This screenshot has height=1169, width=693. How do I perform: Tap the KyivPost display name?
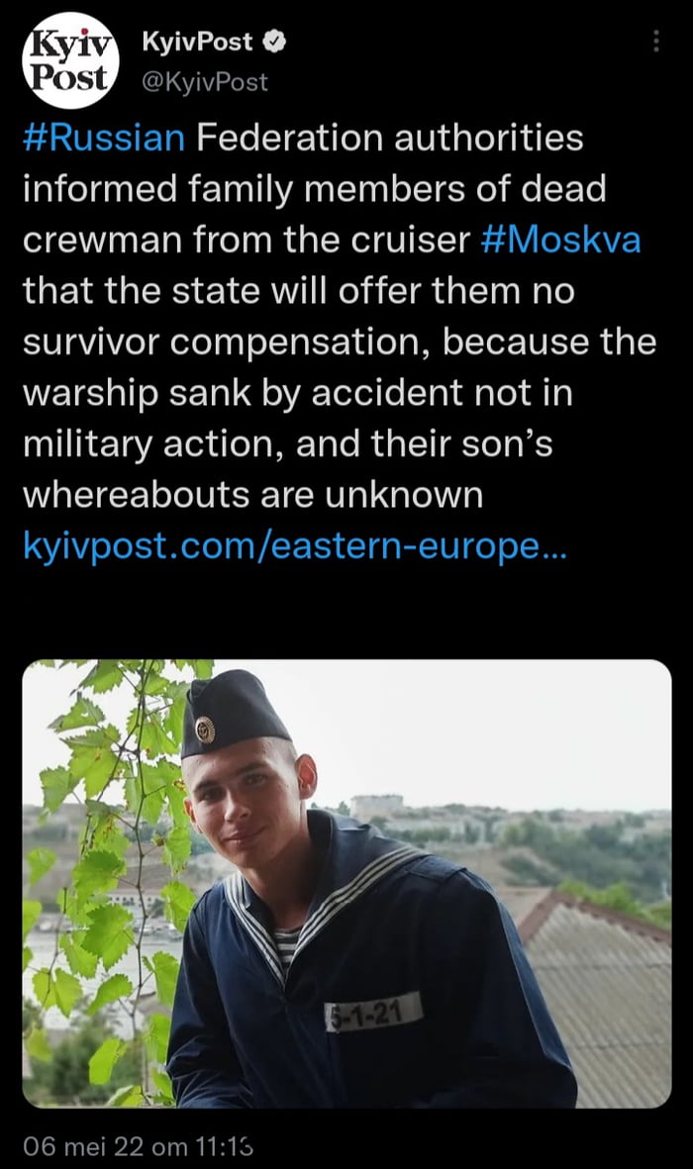click(x=197, y=42)
